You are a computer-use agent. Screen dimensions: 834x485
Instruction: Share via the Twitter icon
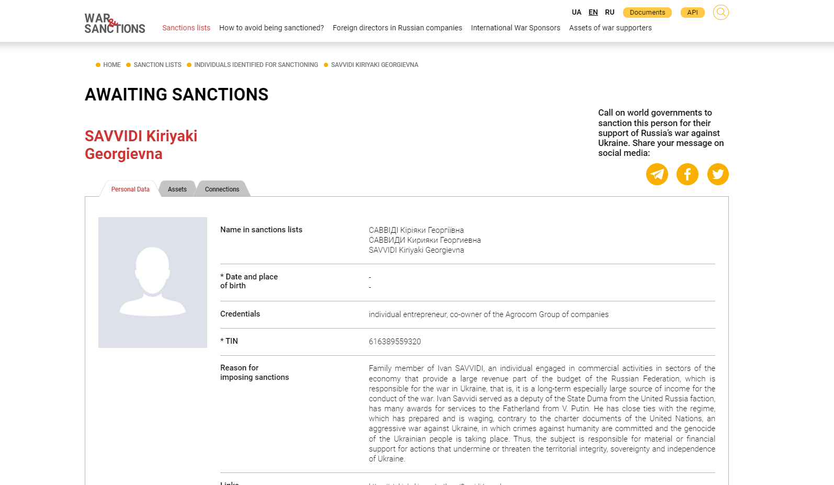[718, 174]
